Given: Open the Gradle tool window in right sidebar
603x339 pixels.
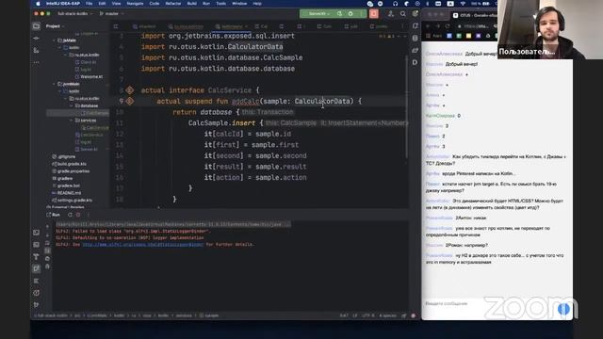Looking at the screenshot, I should 415,50.
